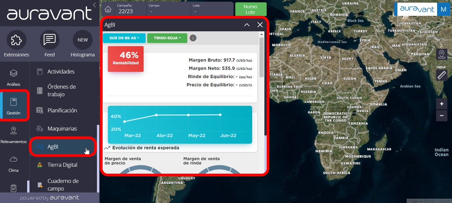Select the Análisis layers icon

(x=14, y=73)
